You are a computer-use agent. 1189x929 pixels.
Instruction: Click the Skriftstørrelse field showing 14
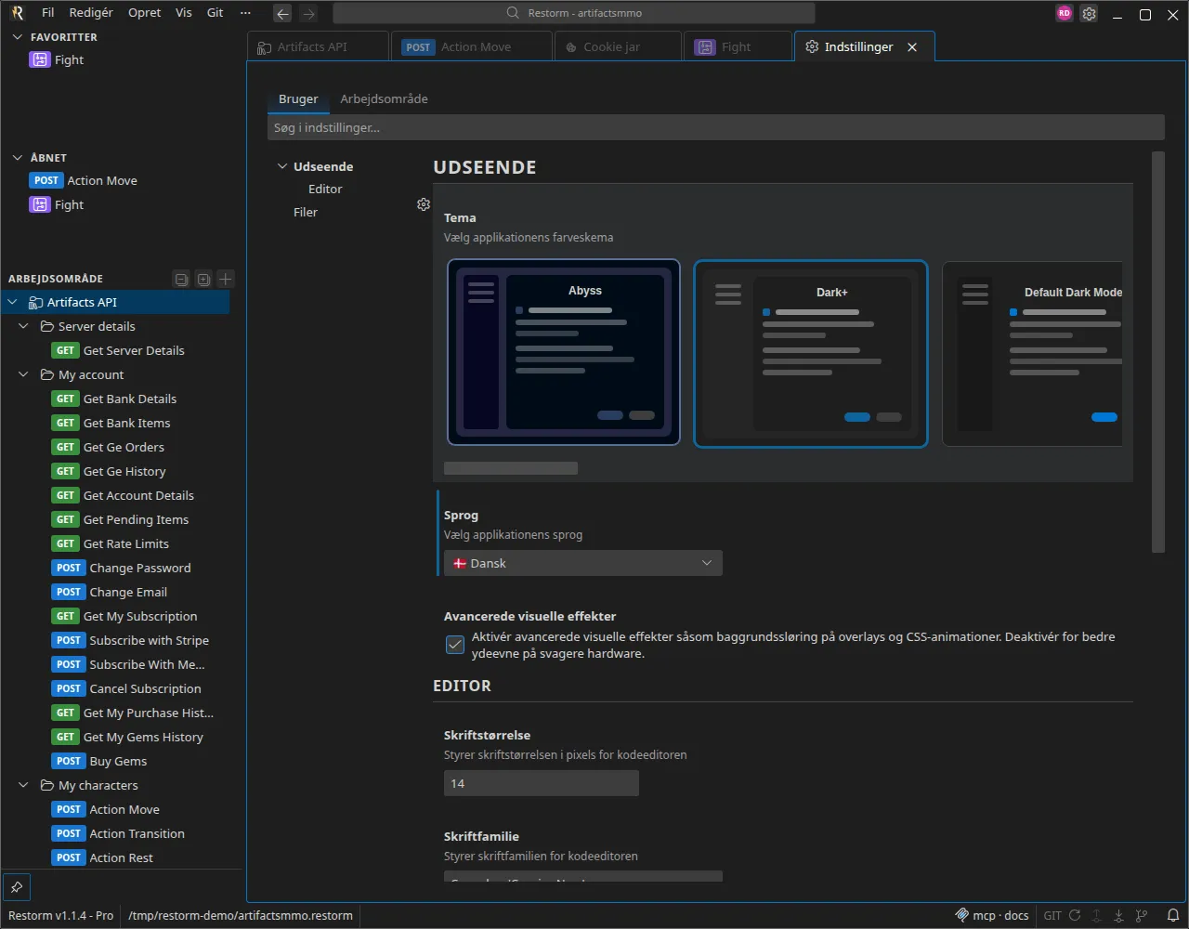click(542, 783)
